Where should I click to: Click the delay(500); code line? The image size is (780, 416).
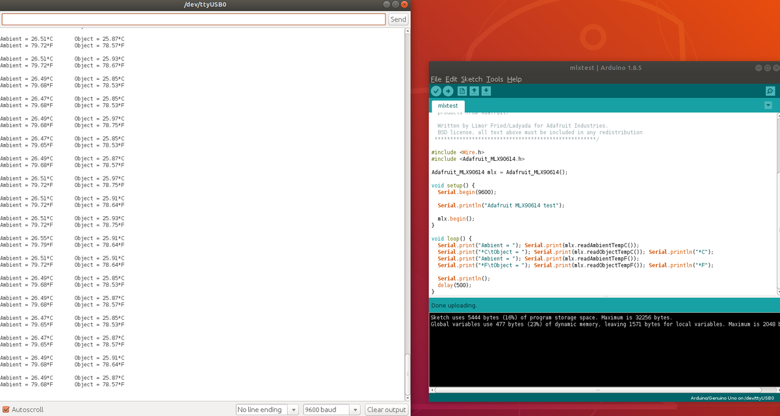454,285
